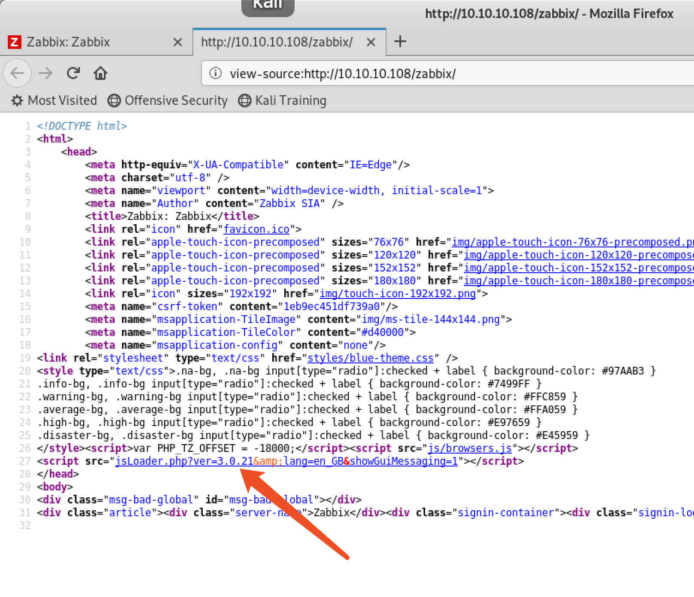Viewport: 694px width, 597px height.
Task: Click the "IE=Edge" content value
Action: [x=371, y=164]
